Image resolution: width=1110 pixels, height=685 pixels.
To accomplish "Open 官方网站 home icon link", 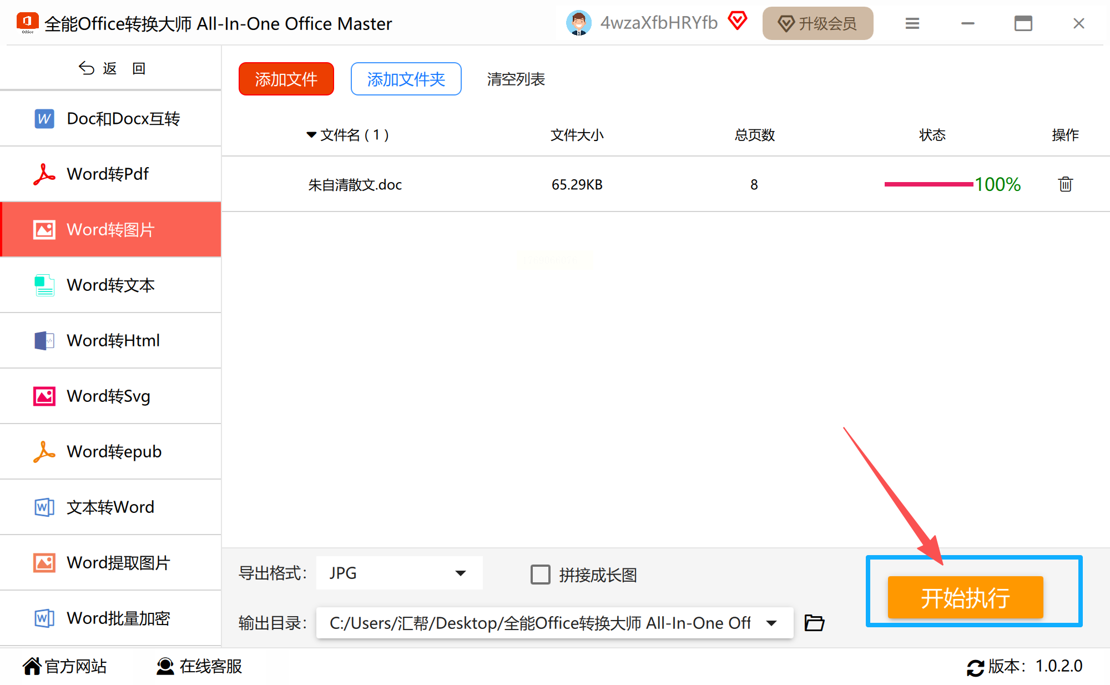I will tap(32, 666).
